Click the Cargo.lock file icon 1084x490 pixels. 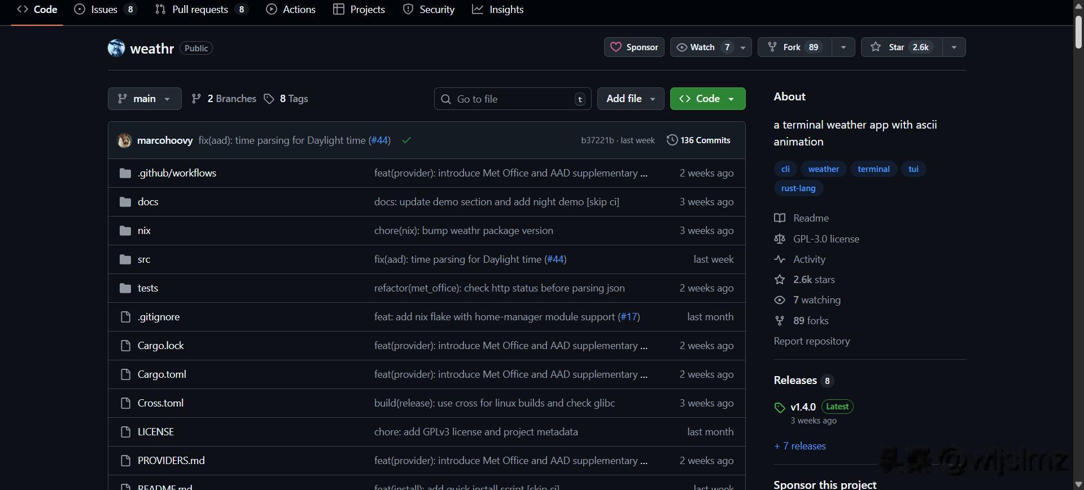[126, 346]
